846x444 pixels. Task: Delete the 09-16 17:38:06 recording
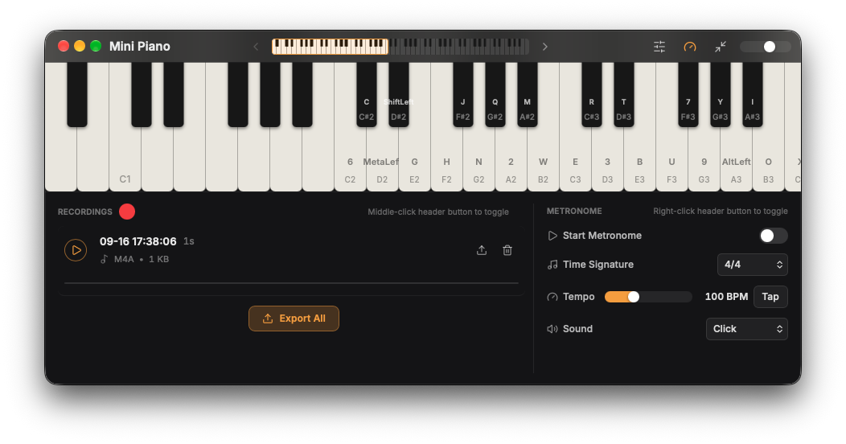(507, 250)
